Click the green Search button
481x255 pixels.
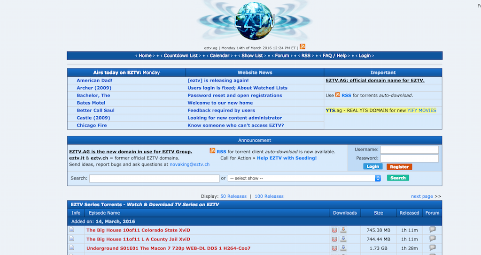(398, 178)
